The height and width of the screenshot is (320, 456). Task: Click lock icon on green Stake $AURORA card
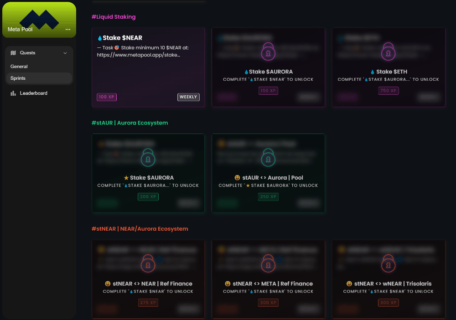148,158
